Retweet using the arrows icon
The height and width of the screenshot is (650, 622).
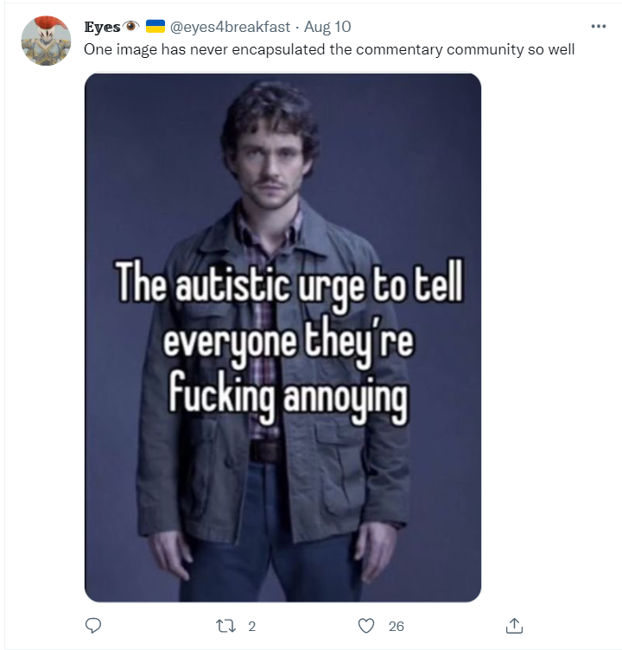[225, 626]
